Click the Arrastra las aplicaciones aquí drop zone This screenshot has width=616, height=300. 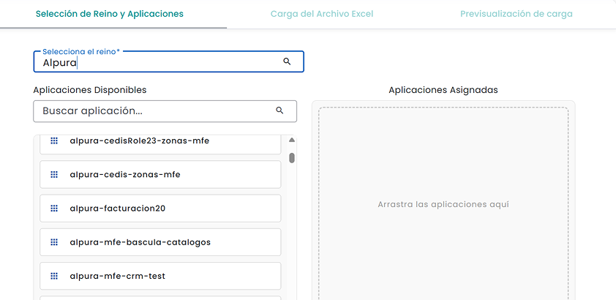point(443,205)
